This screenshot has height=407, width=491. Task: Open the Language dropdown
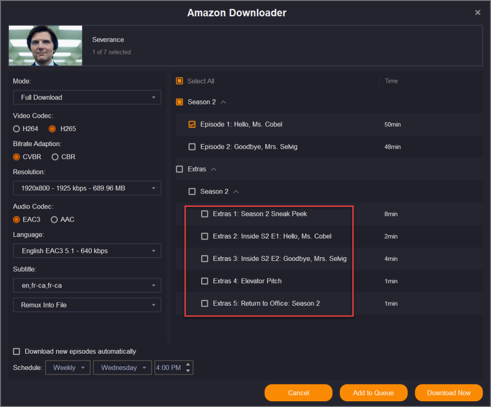(x=87, y=251)
